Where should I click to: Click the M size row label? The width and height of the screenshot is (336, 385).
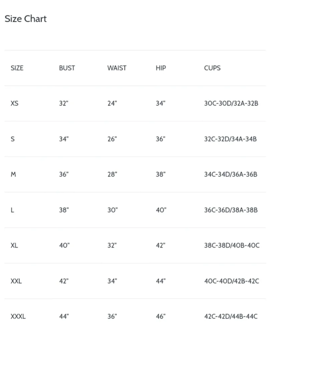pos(13,174)
